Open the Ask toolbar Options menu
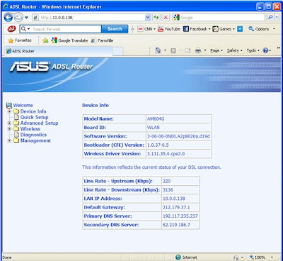 click(x=262, y=29)
